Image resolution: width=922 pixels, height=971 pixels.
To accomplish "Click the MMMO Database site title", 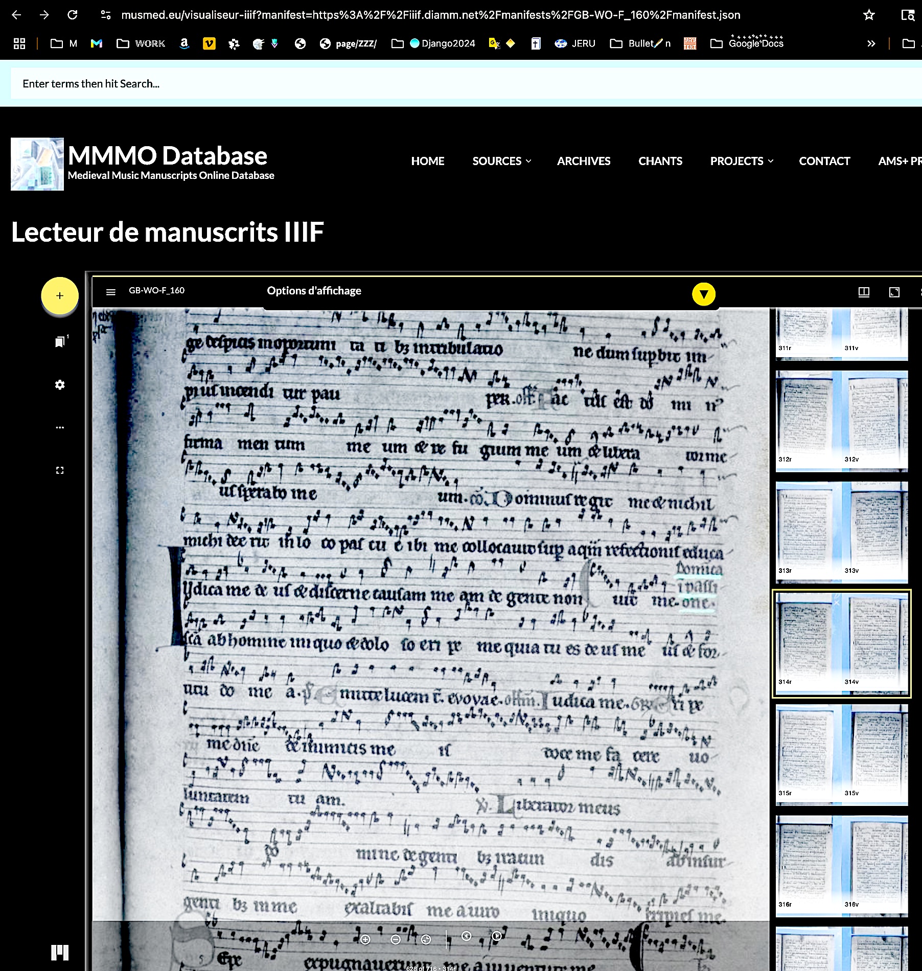I will point(168,155).
